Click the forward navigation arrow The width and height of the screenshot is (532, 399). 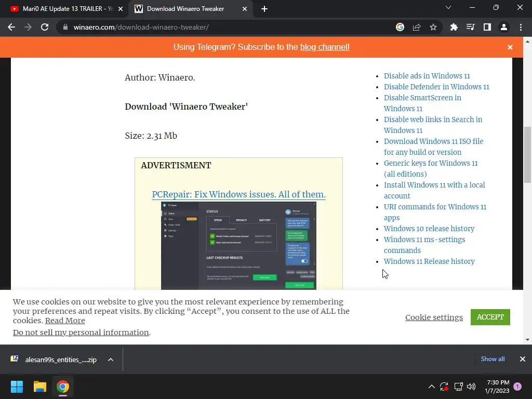coord(28,27)
